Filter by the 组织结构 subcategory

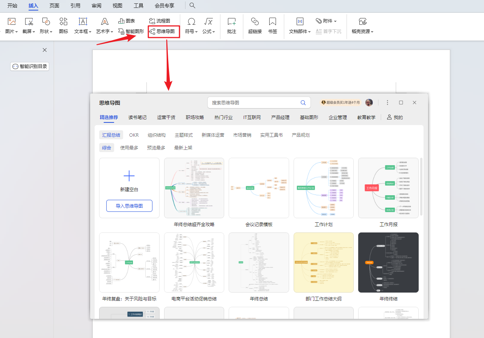tap(157, 135)
